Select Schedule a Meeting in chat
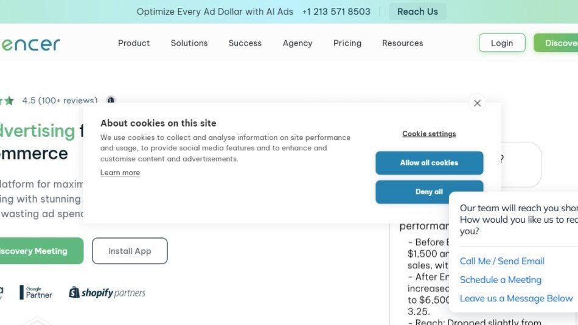The width and height of the screenshot is (578, 325). [x=500, y=280]
